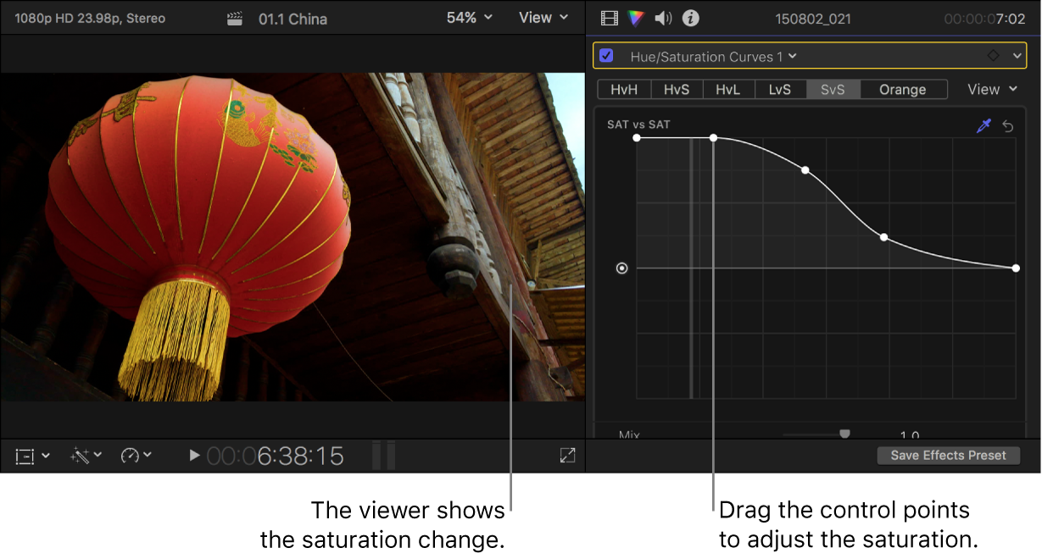Select the eyedropper in the SAT vs SAT panel
The height and width of the screenshot is (559, 1042).
[984, 125]
